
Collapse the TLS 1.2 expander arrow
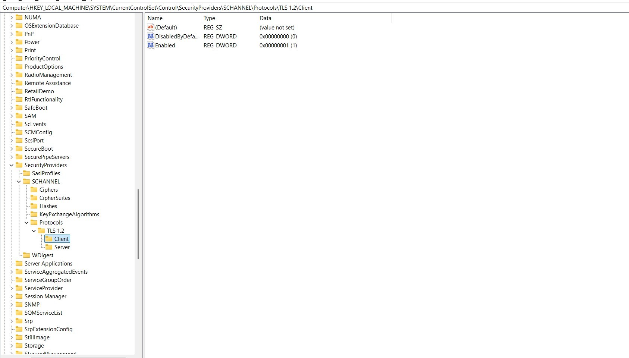click(34, 230)
